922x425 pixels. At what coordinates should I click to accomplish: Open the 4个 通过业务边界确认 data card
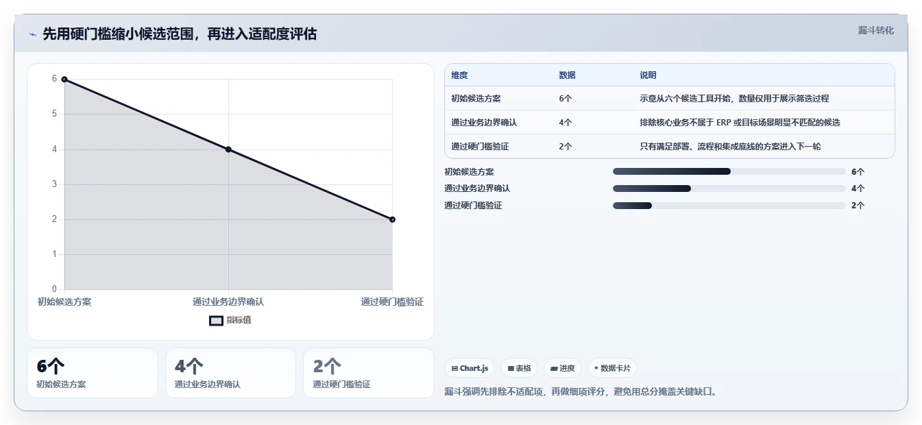(x=230, y=373)
